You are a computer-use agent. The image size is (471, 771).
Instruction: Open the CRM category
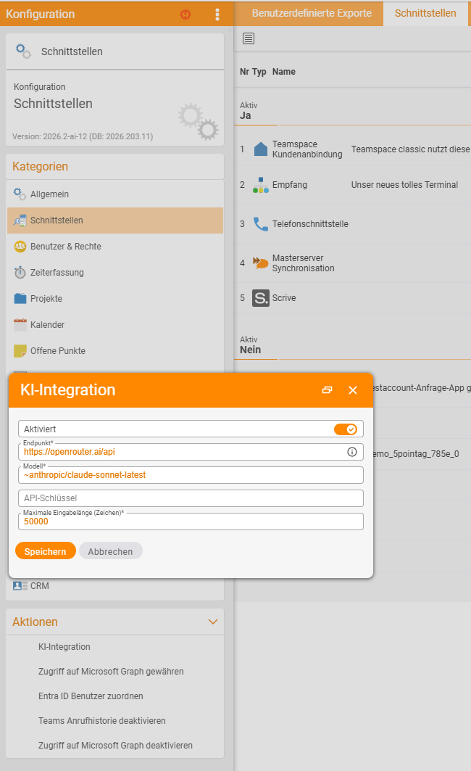click(115, 585)
